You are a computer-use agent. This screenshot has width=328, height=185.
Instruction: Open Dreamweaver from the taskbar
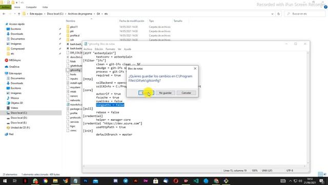(146, 181)
